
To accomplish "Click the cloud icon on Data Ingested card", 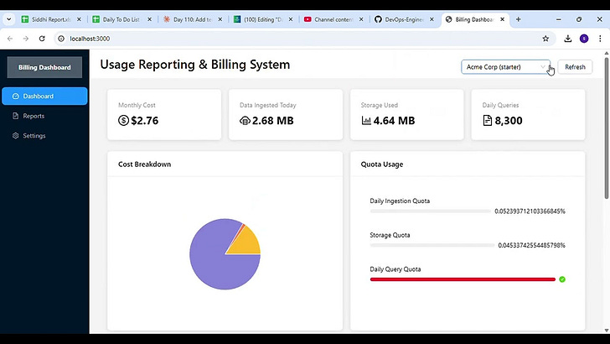I will click(x=245, y=121).
